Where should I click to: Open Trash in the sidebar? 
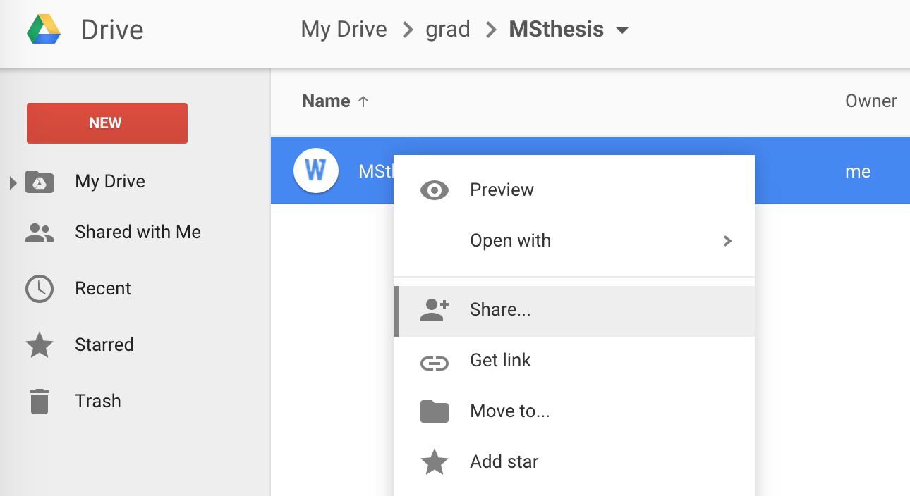(x=98, y=401)
